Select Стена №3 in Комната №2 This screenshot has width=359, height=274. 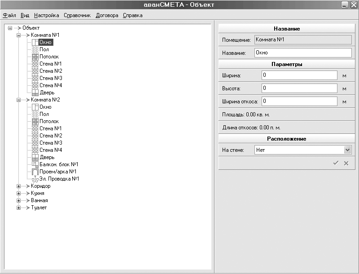coord(50,143)
